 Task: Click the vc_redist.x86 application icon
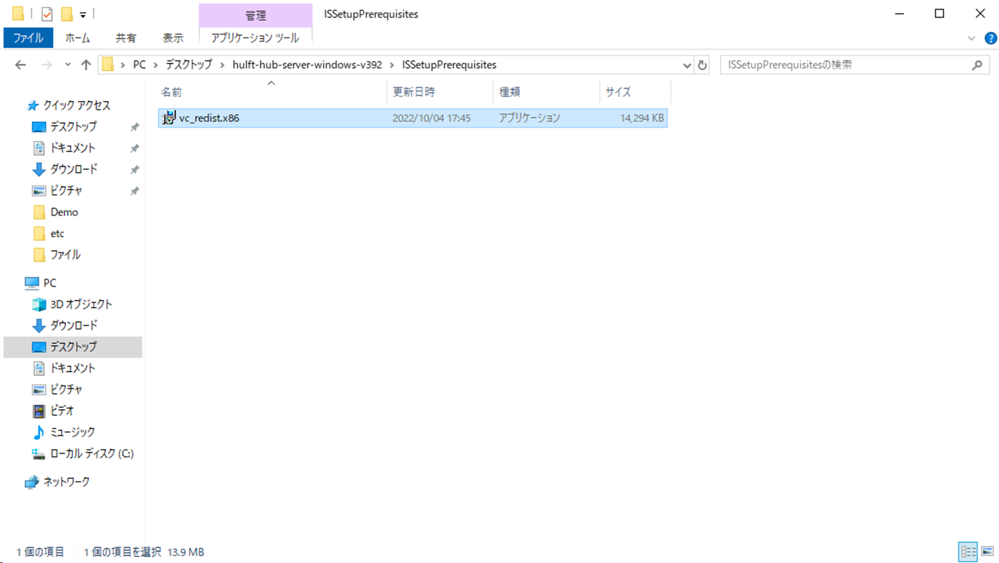tap(169, 118)
